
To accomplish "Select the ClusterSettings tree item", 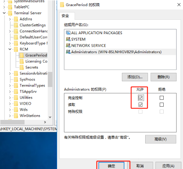I will 33,25.
